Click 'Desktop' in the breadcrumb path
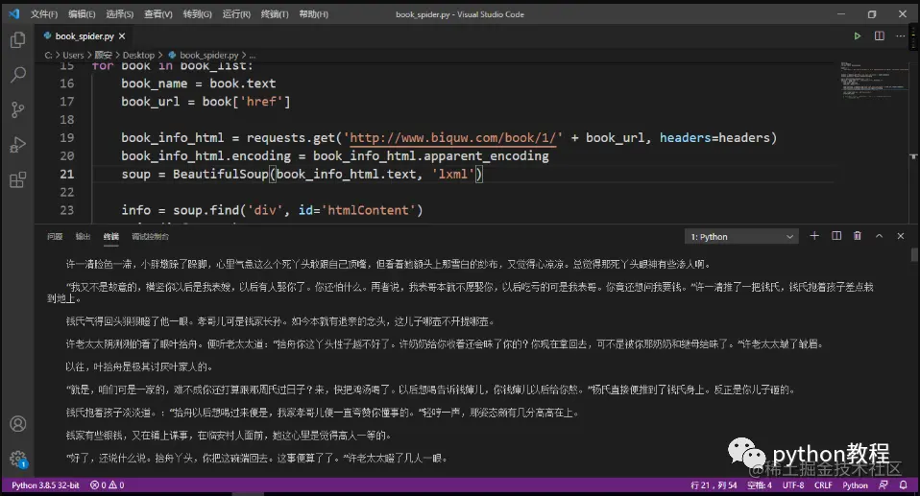This screenshot has height=496, width=920. click(138, 55)
